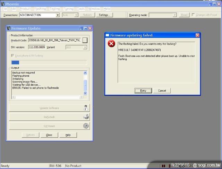222x169 pixels.
Task: Click the Phoenix application title icon
Action: (2, 4)
